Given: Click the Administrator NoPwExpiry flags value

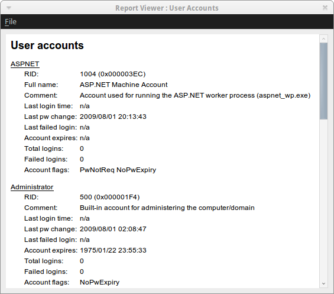Looking at the screenshot, I should pos(99,282).
